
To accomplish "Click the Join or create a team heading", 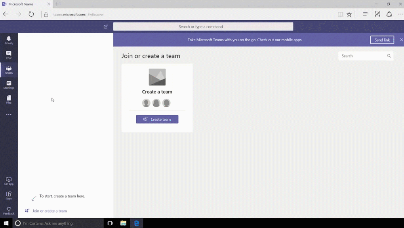I will (x=151, y=56).
